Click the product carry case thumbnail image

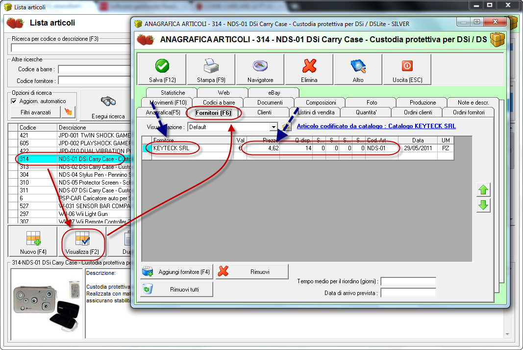[47, 305]
